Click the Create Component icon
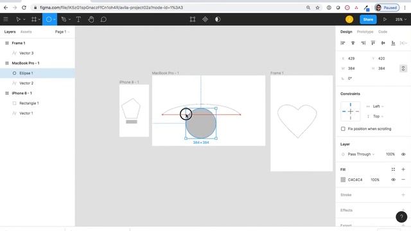The image size is (411, 231). click(x=205, y=19)
